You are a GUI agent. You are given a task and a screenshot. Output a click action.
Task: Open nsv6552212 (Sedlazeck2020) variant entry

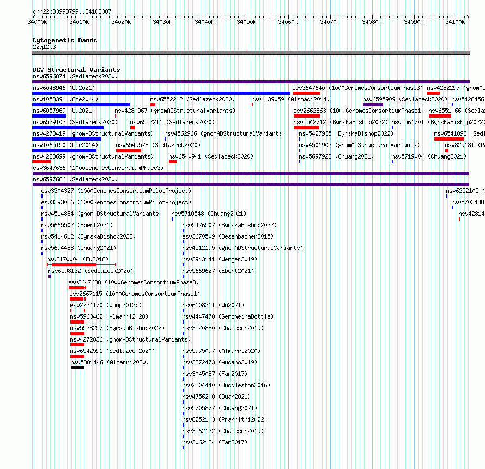coord(192,99)
